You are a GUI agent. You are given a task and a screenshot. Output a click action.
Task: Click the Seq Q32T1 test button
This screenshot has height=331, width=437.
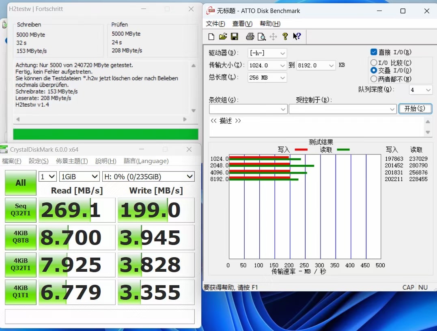(21, 210)
